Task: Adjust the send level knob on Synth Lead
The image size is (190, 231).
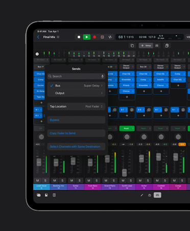Action: [132, 110]
